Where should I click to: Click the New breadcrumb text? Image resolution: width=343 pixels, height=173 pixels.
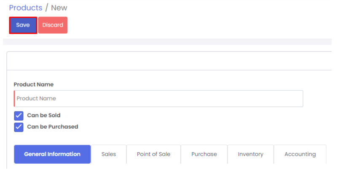pyautogui.click(x=59, y=8)
